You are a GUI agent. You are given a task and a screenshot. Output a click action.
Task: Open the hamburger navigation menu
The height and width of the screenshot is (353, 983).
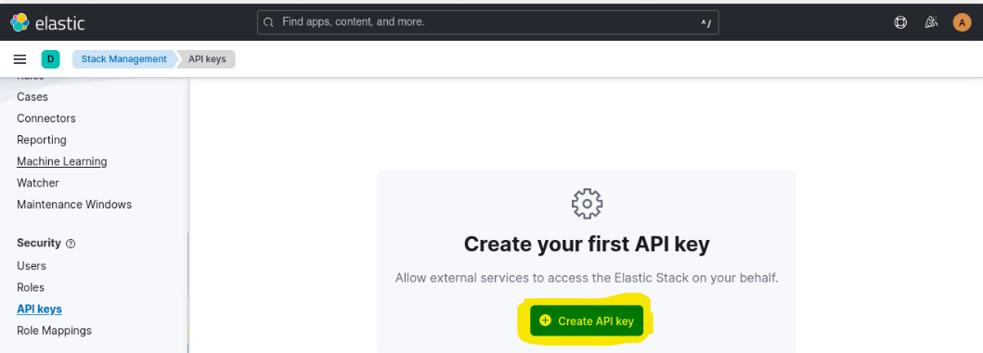20,59
